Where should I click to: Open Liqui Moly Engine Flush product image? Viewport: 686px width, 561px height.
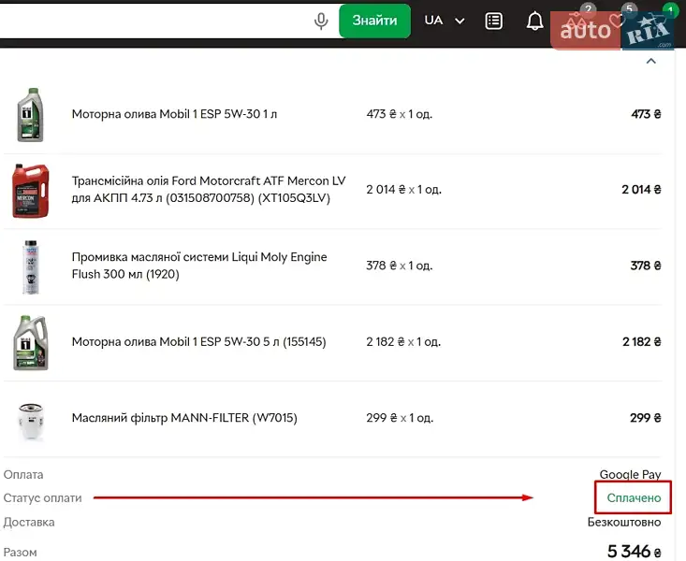(x=31, y=266)
